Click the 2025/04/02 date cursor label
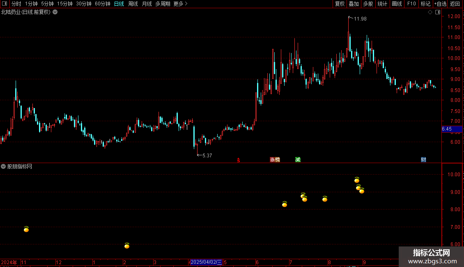The width and height of the screenshot is (464, 267). pos(206,262)
